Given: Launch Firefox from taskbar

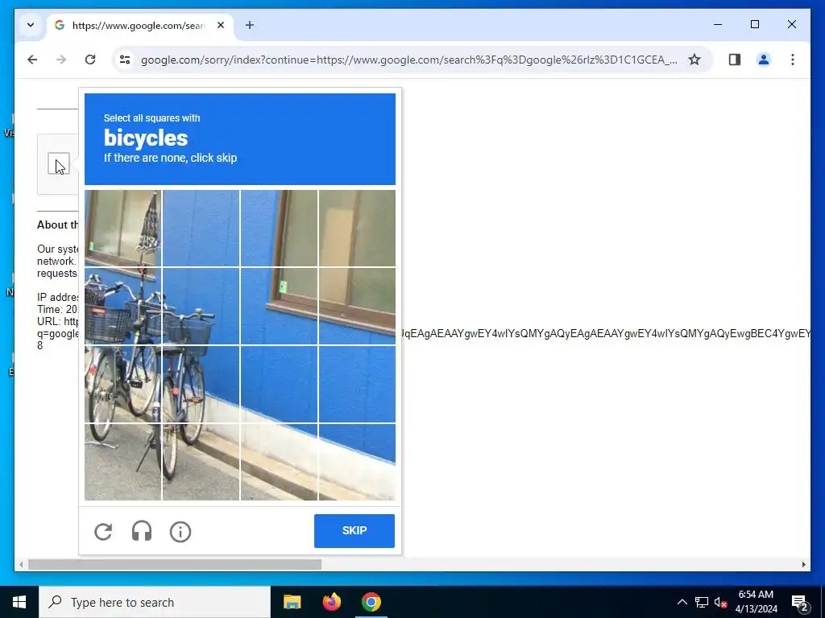Looking at the screenshot, I should coord(331,602).
